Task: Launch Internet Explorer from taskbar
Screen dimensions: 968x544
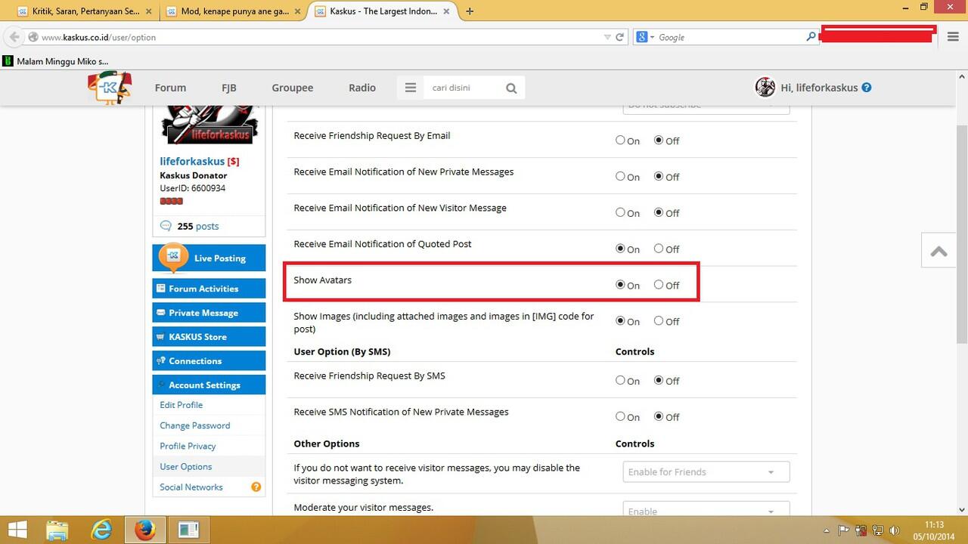Action: [x=101, y=530]
